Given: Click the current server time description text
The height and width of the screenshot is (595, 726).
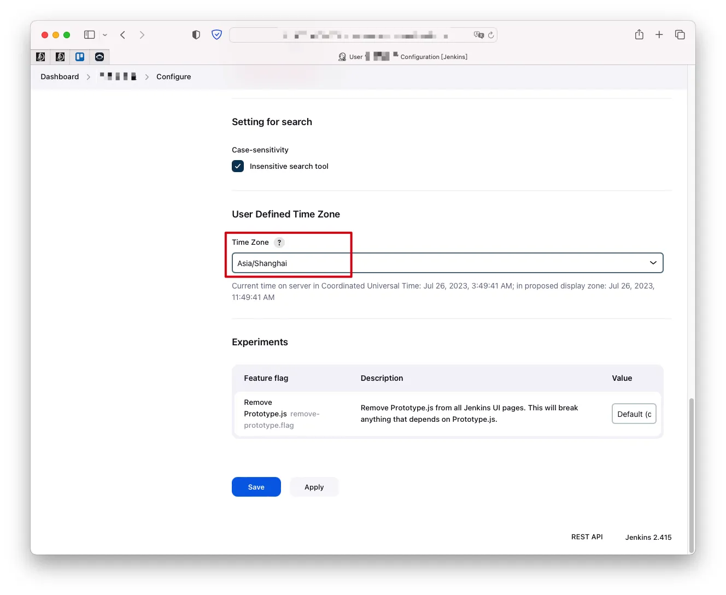Looking at the screenshot, I should [x=443, y=291].
